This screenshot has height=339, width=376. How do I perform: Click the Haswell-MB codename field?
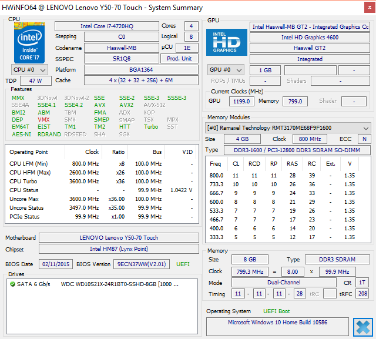122,48
